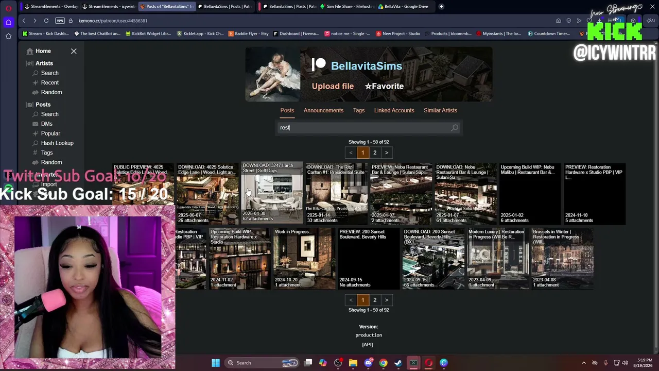This screenshot has width=659, height=371.
Task: Open Discord from the taskbar
Action: click(x=368, y=363)
